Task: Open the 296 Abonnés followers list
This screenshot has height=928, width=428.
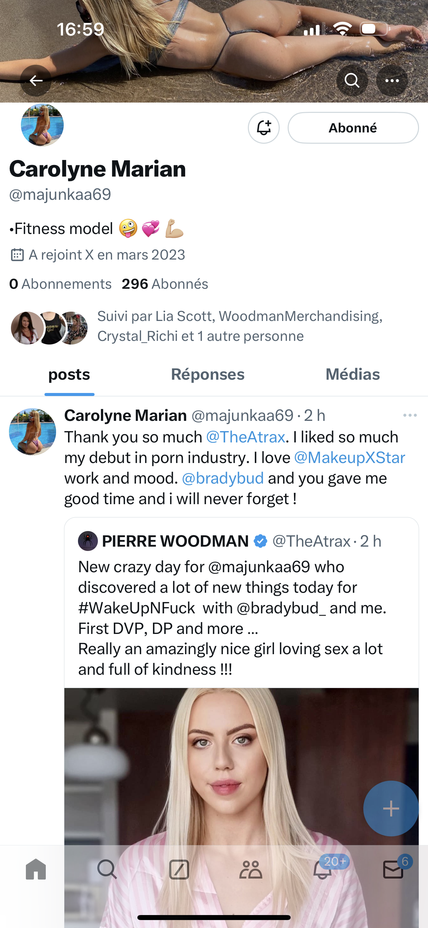Action: point(165,284)
